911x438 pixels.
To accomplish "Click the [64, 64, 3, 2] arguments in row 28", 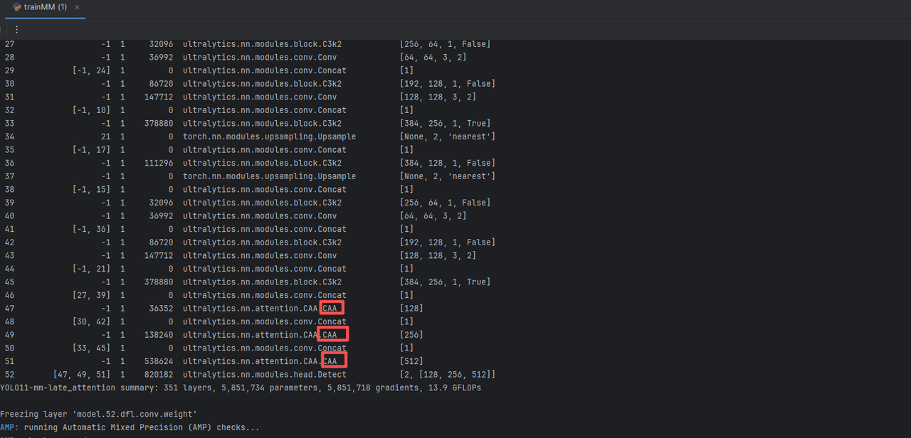I will [x=433, y=58].
